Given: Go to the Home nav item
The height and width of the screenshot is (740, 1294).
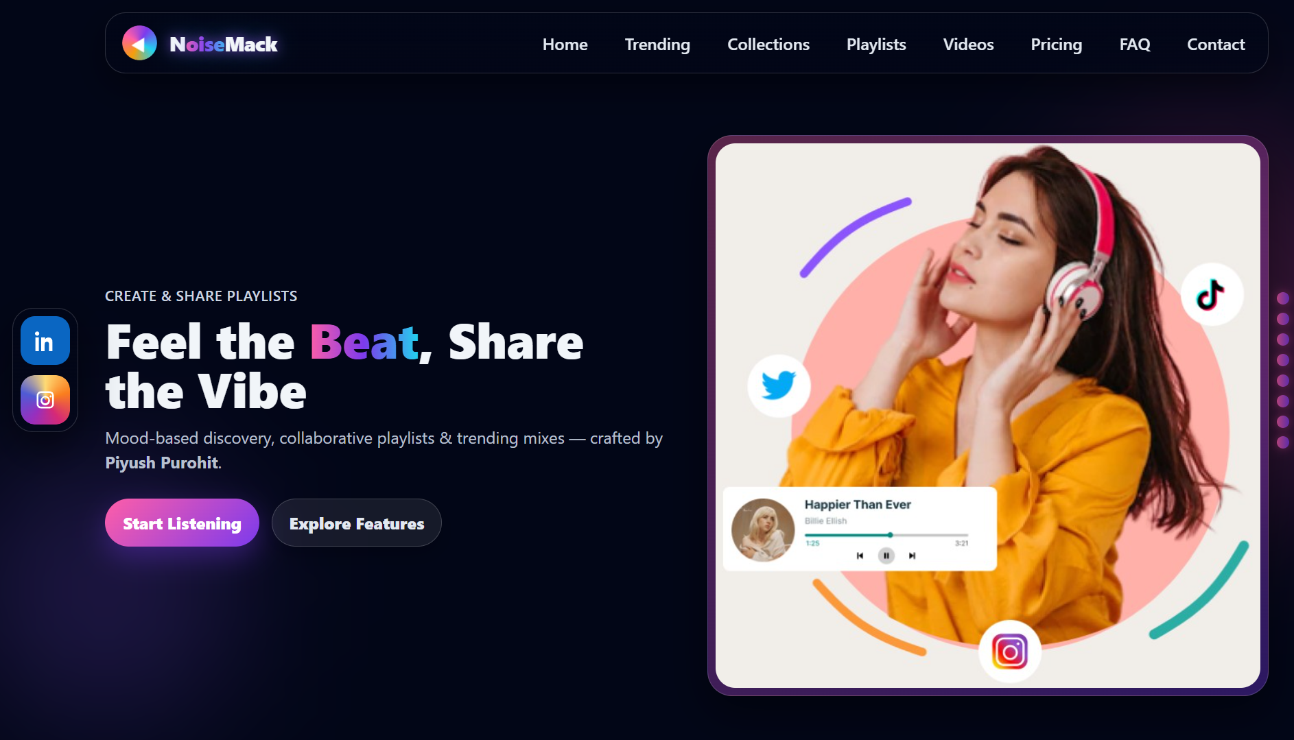Looking at the screenshot, I should (x=565, y=45).
